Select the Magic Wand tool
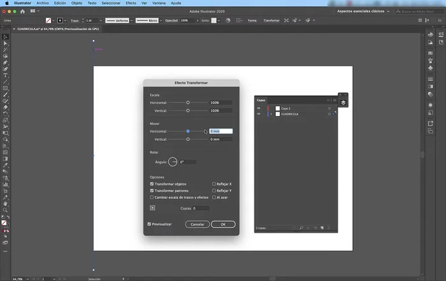The image size is (446, 281). point(5,49)
